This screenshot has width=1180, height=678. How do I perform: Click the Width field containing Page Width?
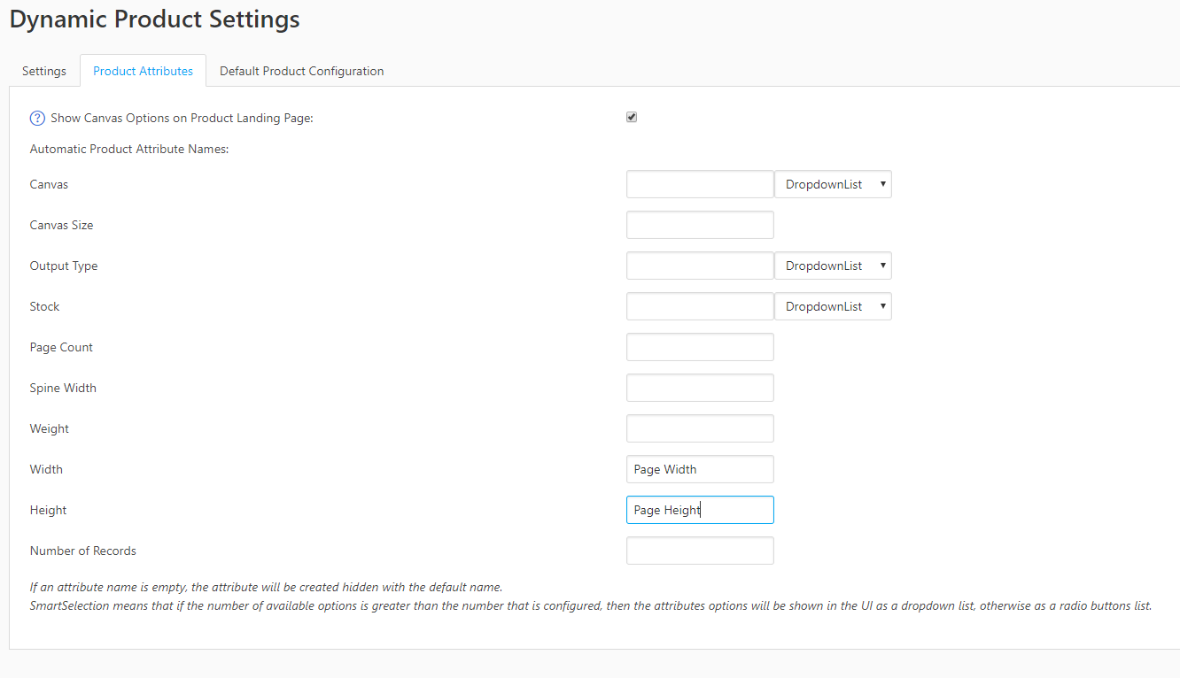700,469
